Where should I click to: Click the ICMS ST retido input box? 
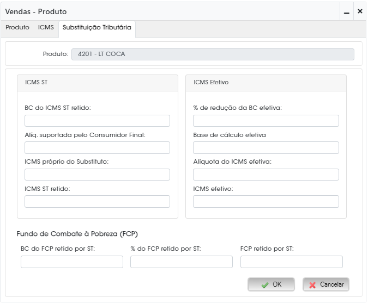coord(97,202)
